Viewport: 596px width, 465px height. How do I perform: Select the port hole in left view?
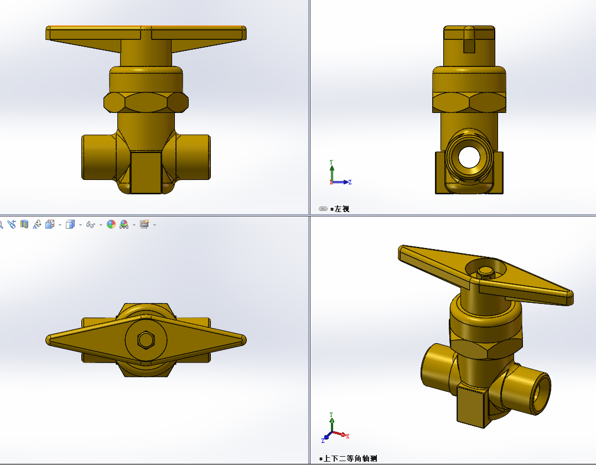469,157
